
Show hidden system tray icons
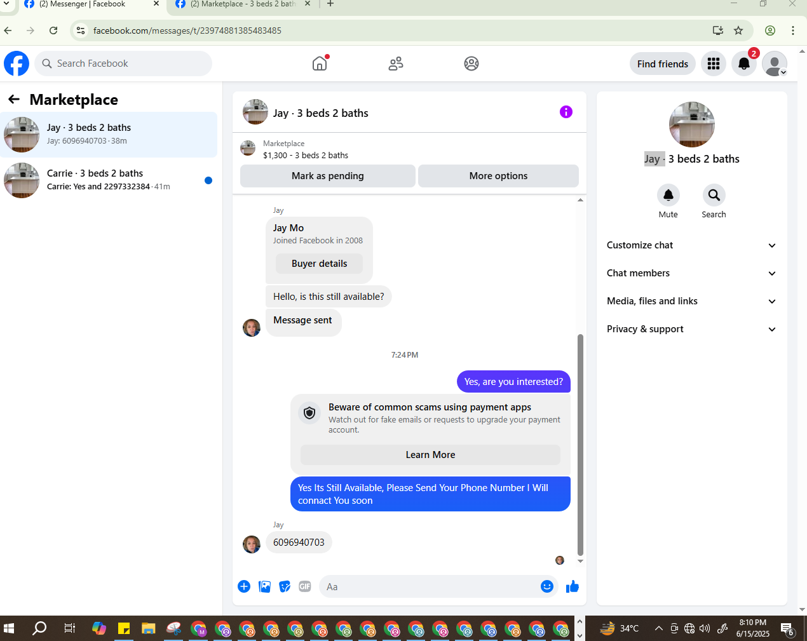point(658,628)
